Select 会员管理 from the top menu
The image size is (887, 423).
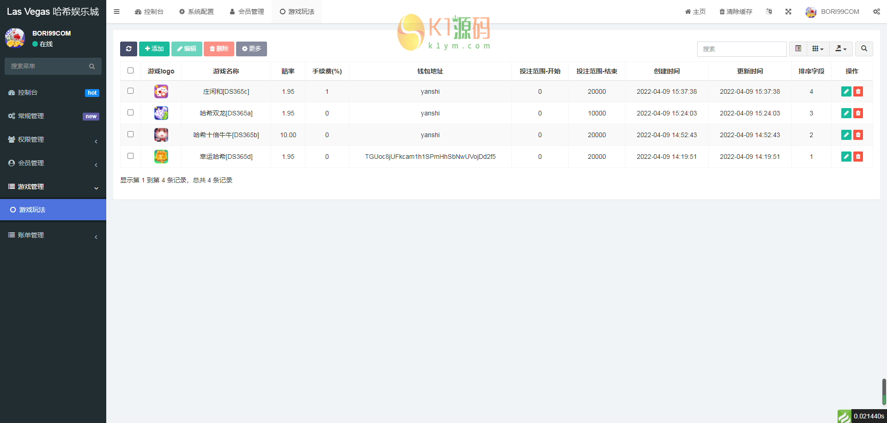tap(246, 12)
